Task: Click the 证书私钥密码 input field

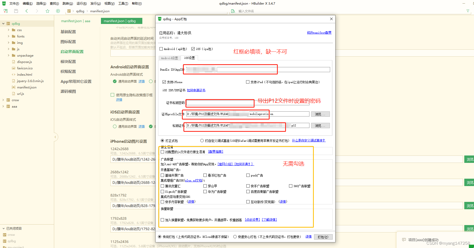Action: [248, 103]
